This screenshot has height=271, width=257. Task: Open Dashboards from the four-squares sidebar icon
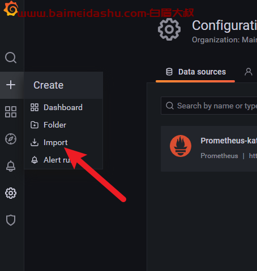[x=11, y=112]
